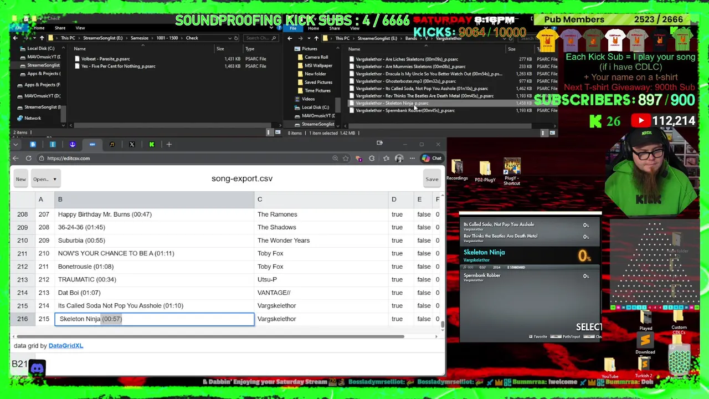Switch to the CSV editor browser tab

point(92,145)
